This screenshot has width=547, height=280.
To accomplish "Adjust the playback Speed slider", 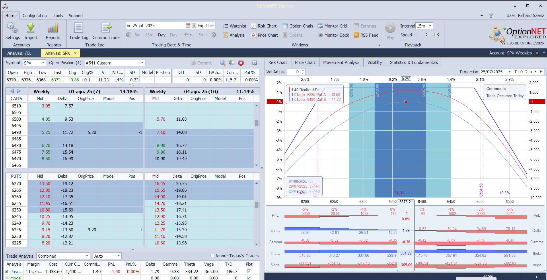I will point(427,35).
